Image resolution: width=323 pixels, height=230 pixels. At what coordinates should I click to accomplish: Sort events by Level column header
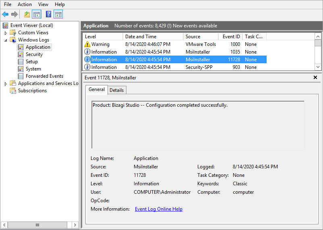pyautogui.click(x=103, y=37)
